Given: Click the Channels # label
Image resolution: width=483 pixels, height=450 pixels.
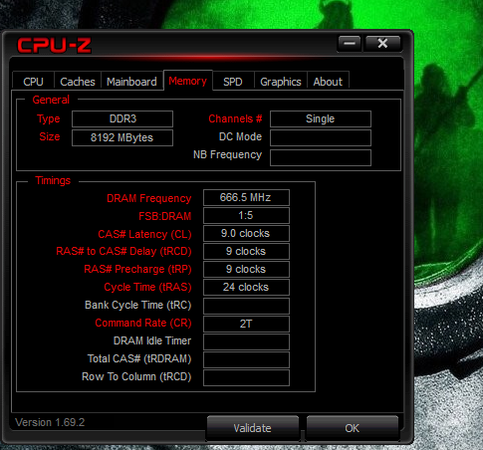Looking at the screenshot, I should pyautogui.click(x=235, y=118).
